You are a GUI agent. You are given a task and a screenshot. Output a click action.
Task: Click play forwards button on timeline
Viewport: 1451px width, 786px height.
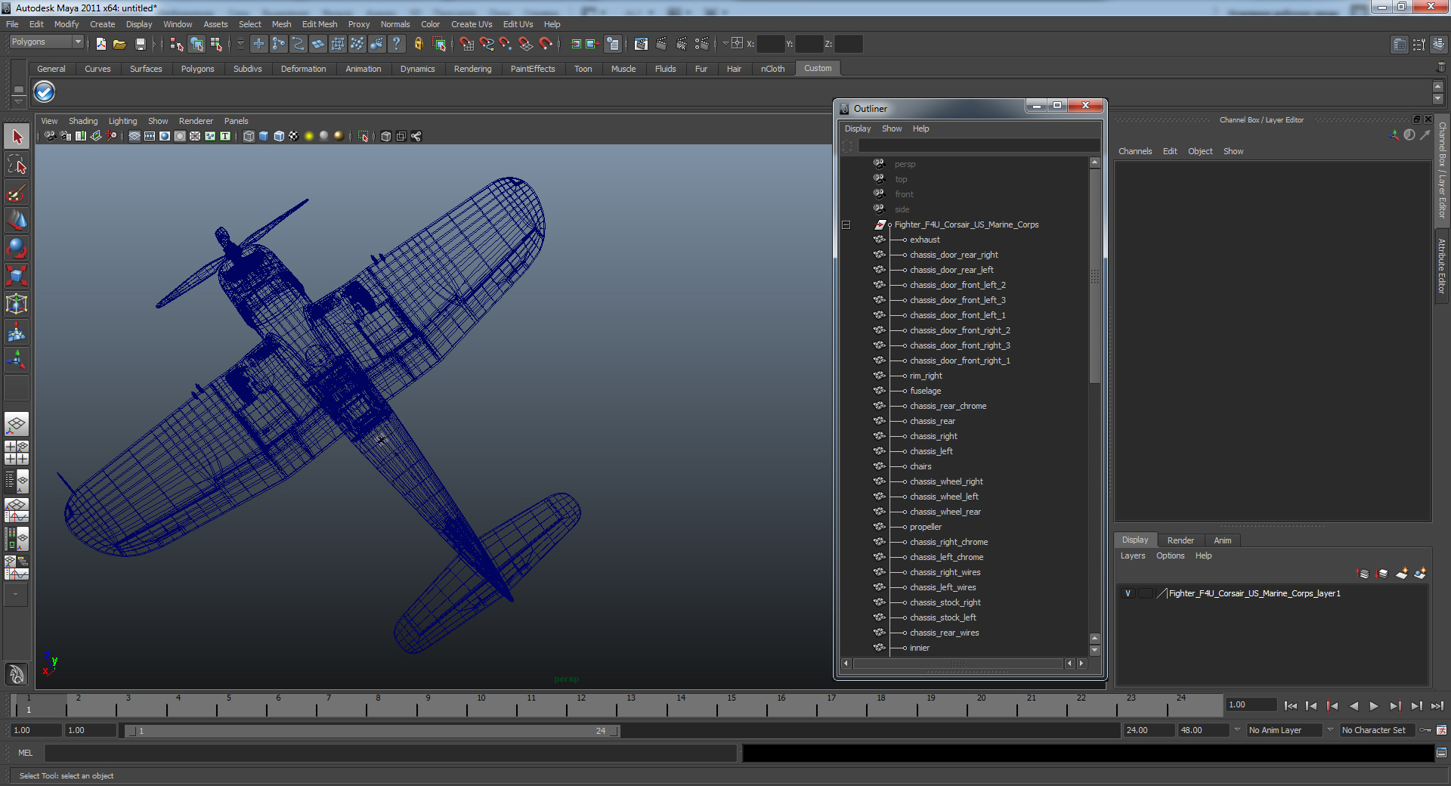tap(1374, 706)
